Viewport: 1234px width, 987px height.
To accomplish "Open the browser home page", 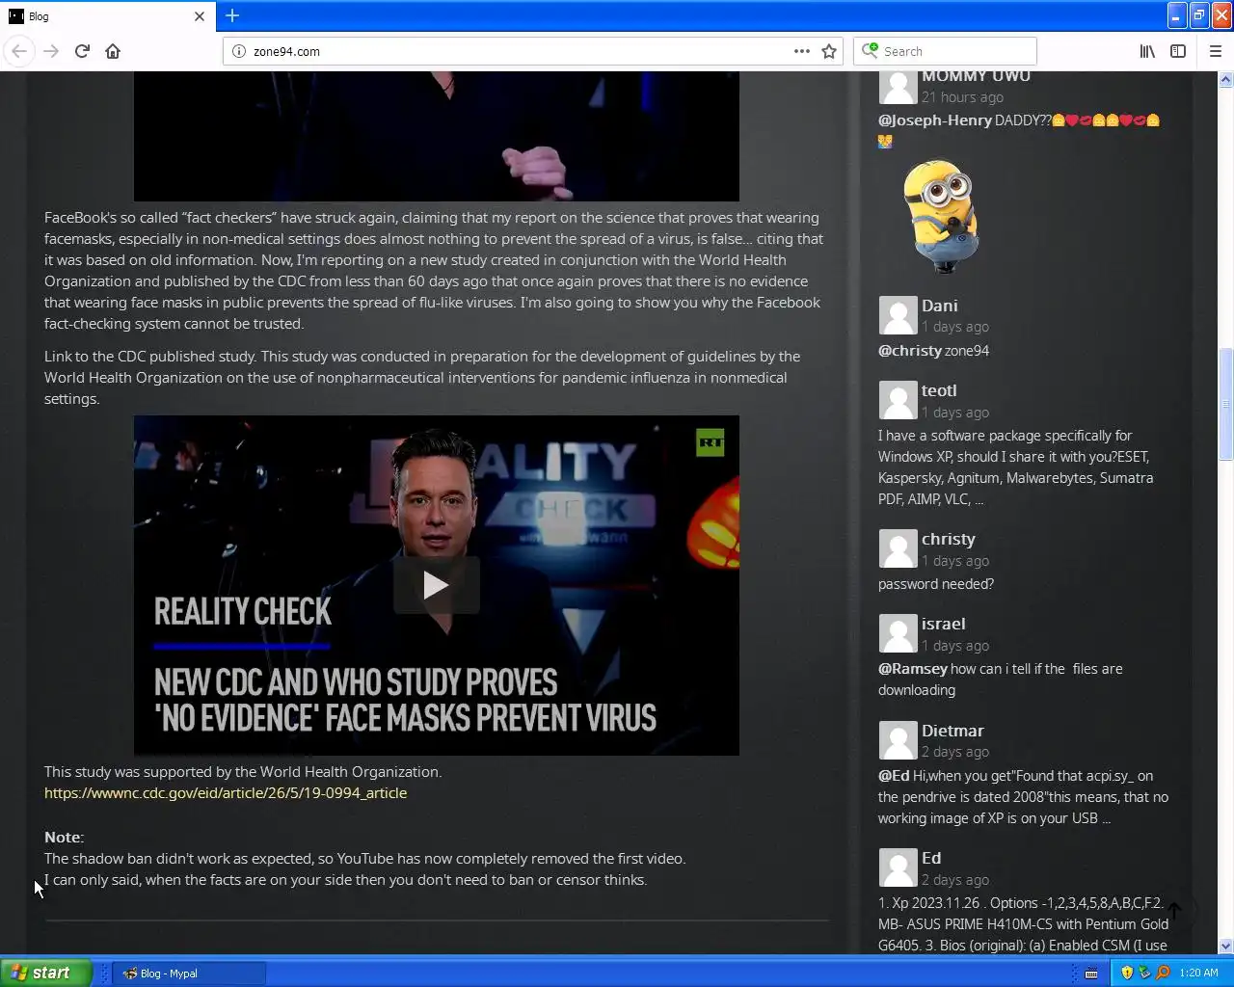I will point(113,51).
